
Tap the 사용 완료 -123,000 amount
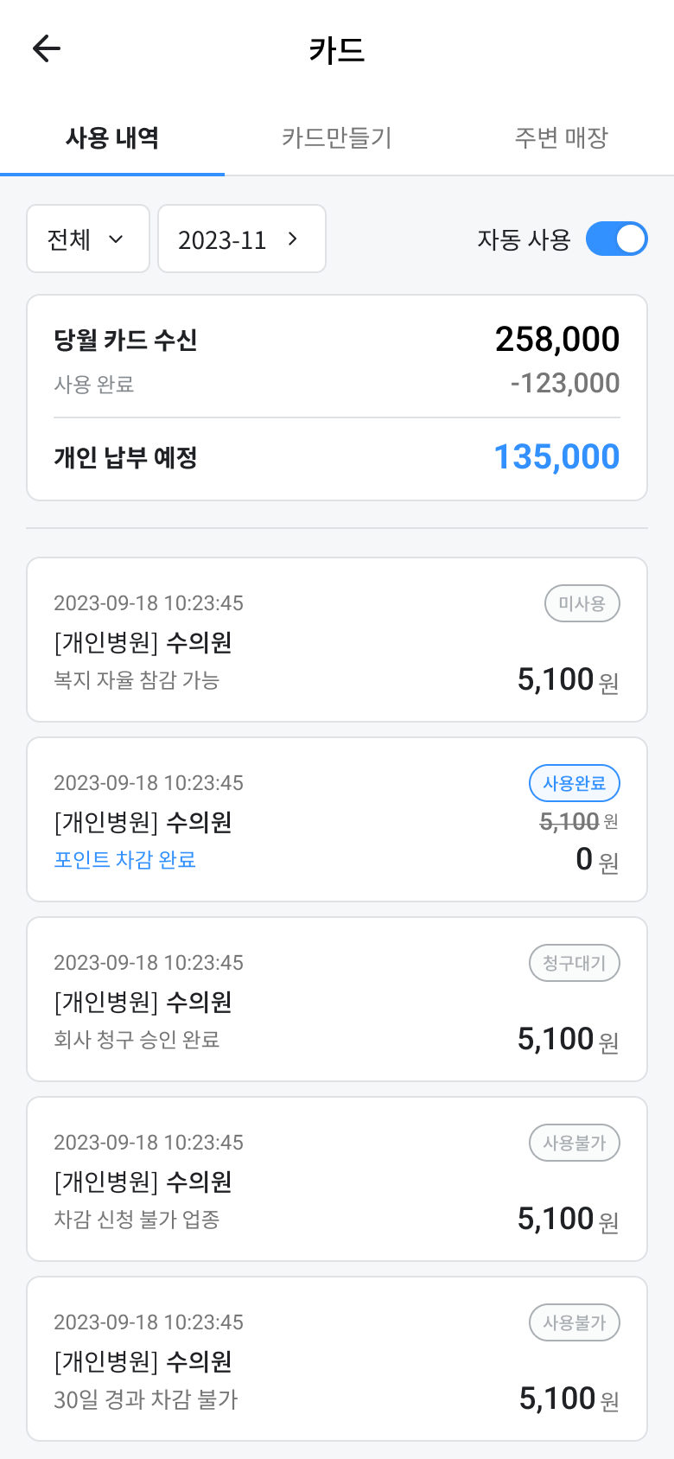pyautogui.click(x=565, y=383)
